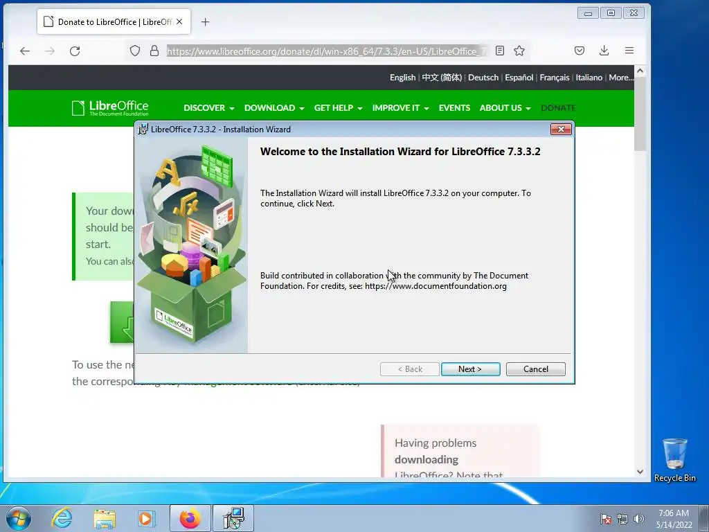Click the page scrollbar up arrow
The width and height of the screenshot is (709, 532).
pos(640,71)
